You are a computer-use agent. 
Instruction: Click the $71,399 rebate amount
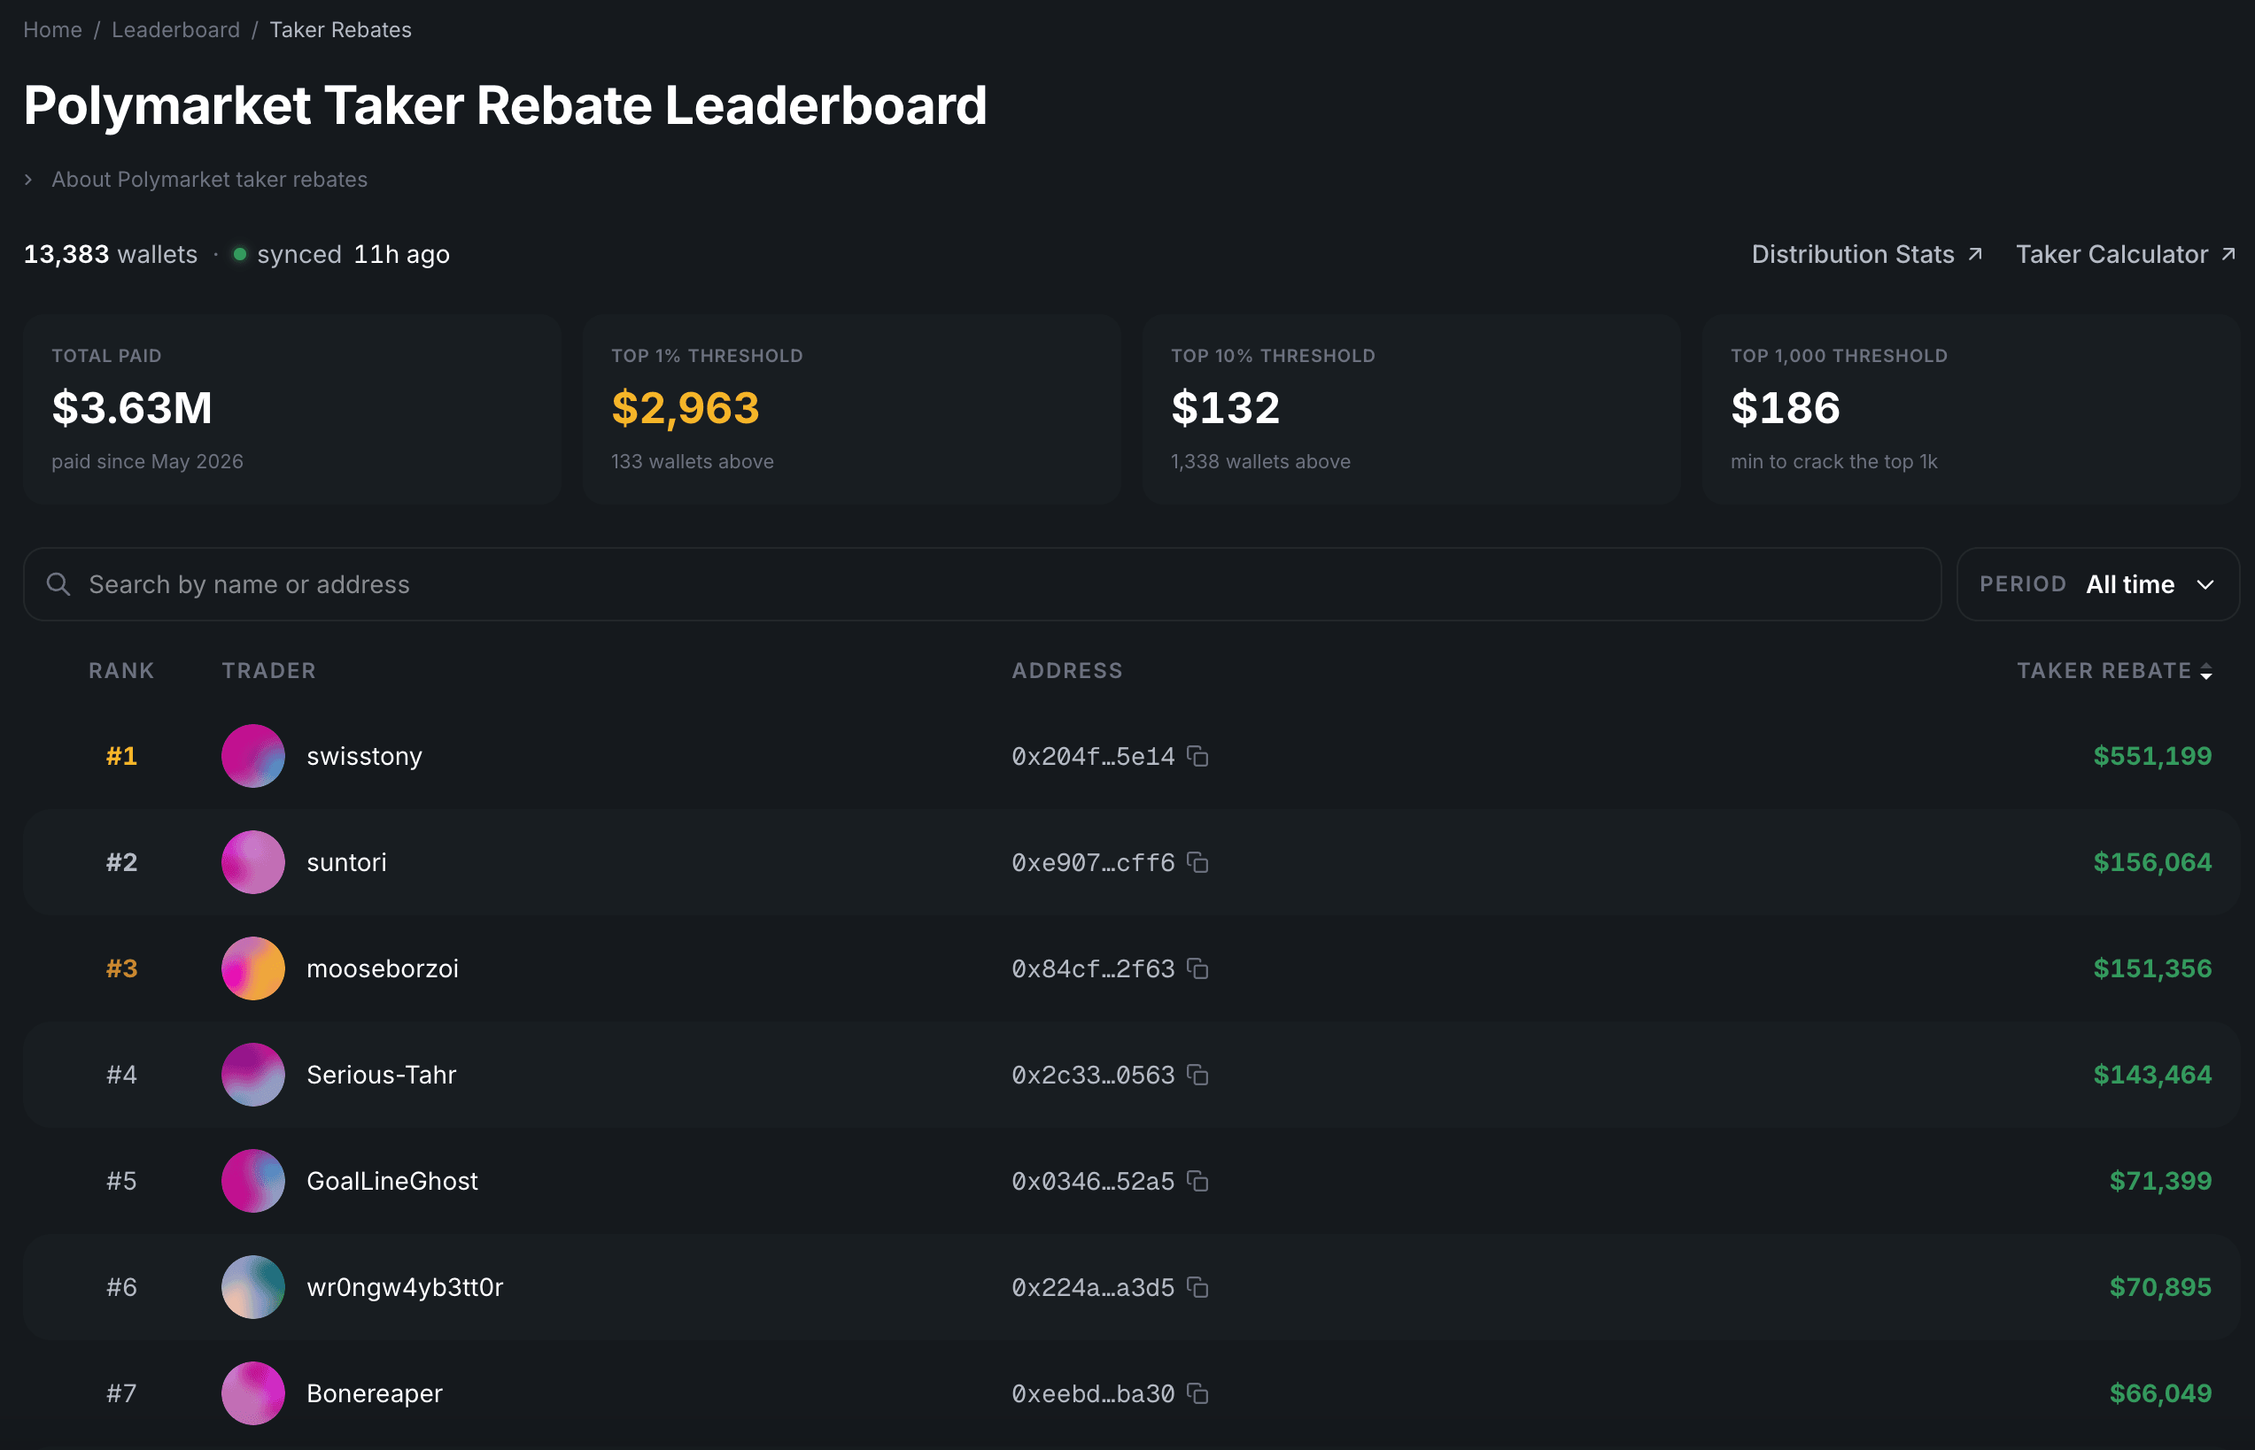[2160, 1182]
